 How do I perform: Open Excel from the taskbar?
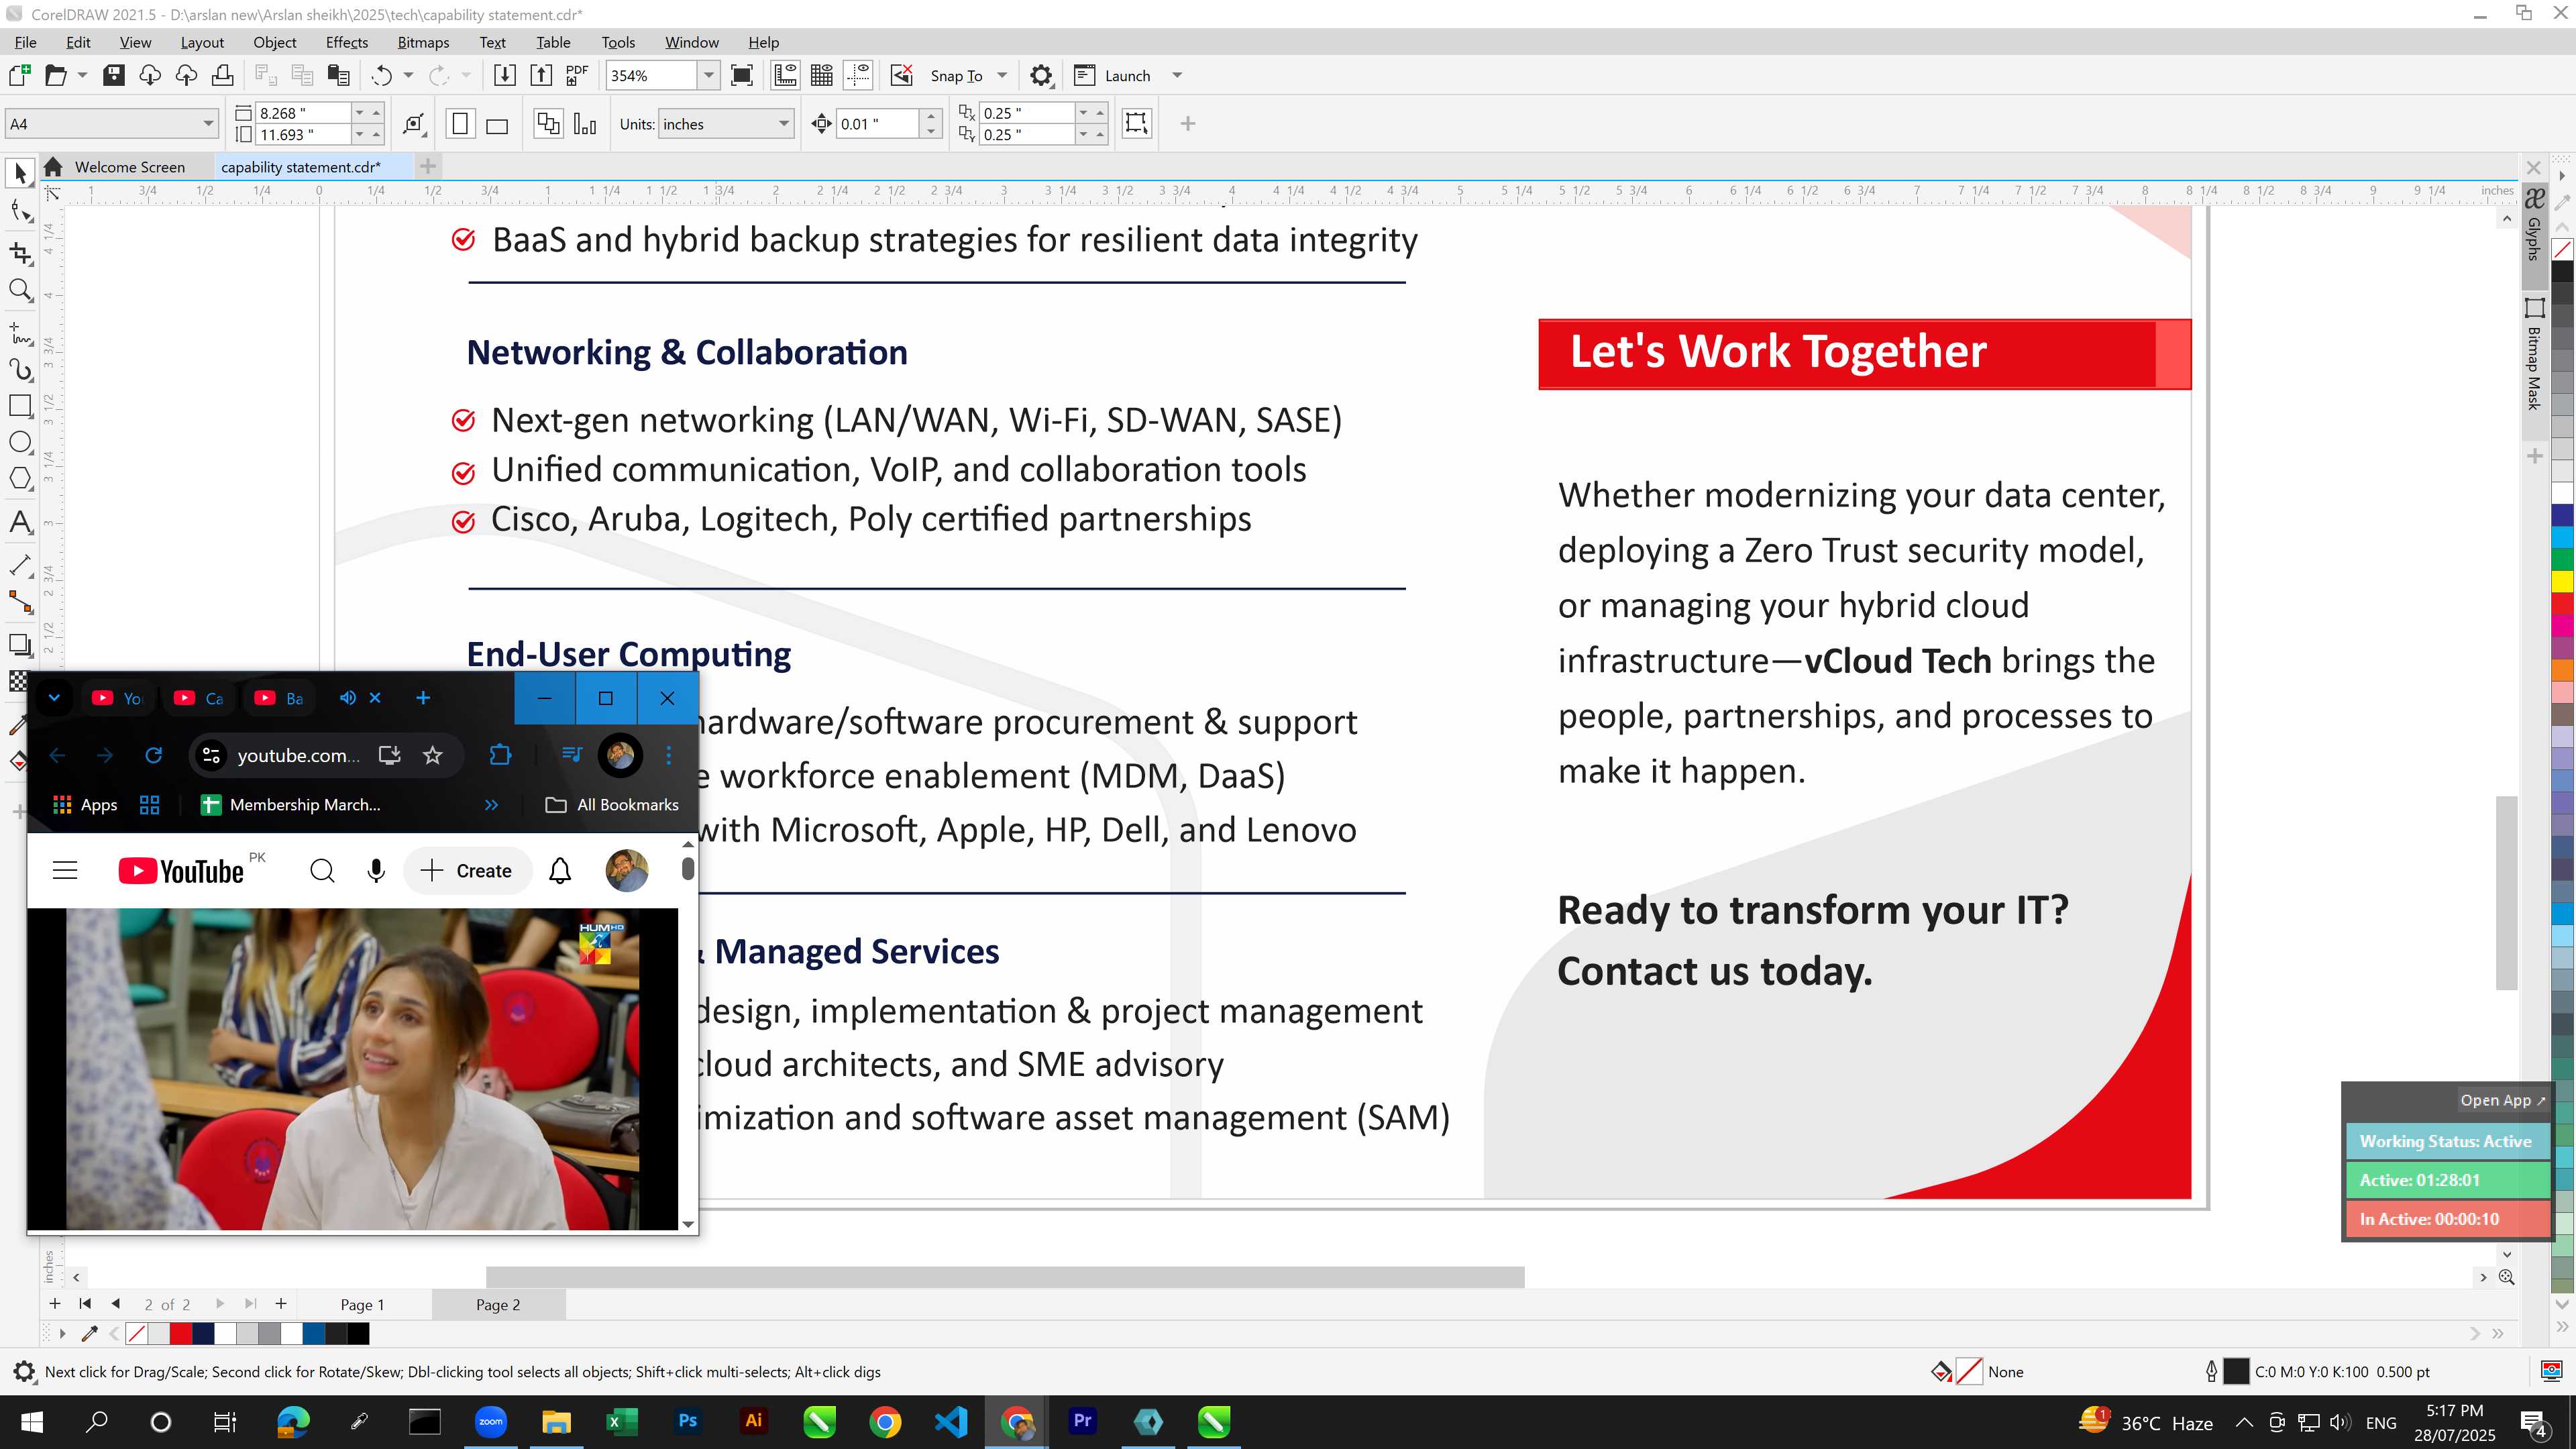[x=622, y=1421]
